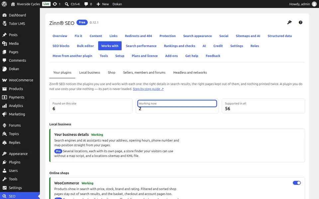This screenshot has height=199, width=319.
Task: Open the question mark help icon
Action: 300,22
